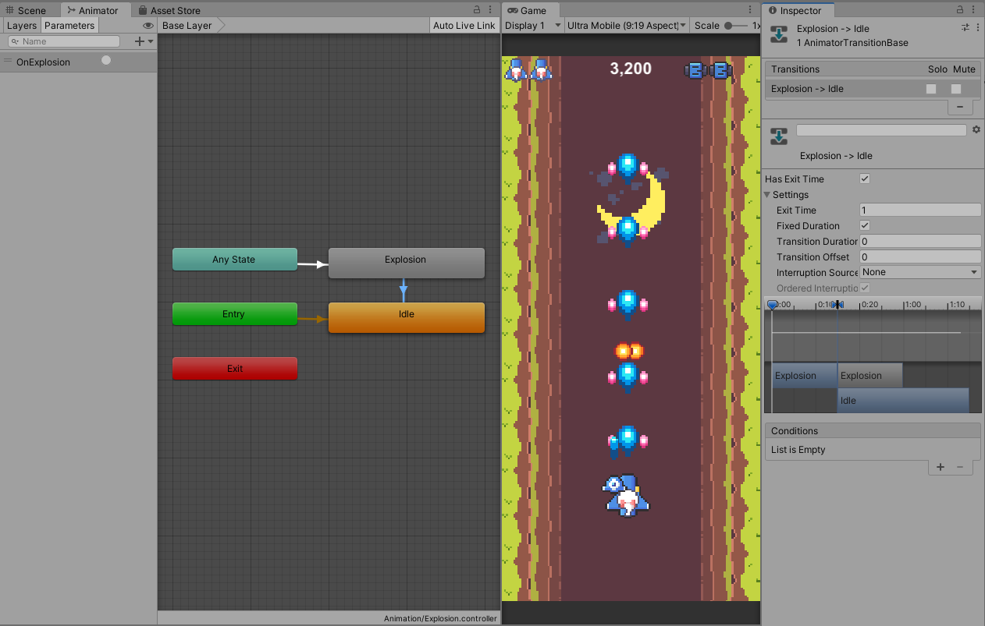Image resolution: width=985 pixels, height=626 pixels.
Task: Toggle OnExplosion trigger radio button
Action: pyautogui.click(x=106, y=60)
